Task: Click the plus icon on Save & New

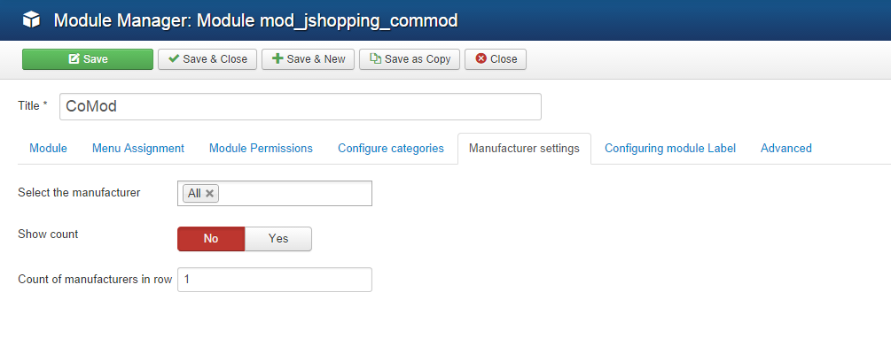Action: click(277, 59)
